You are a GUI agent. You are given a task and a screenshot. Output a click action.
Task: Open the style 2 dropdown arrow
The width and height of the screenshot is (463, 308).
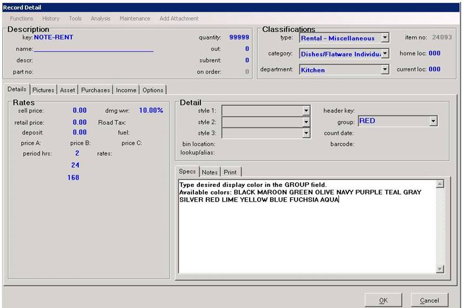(x=306, y=122)
